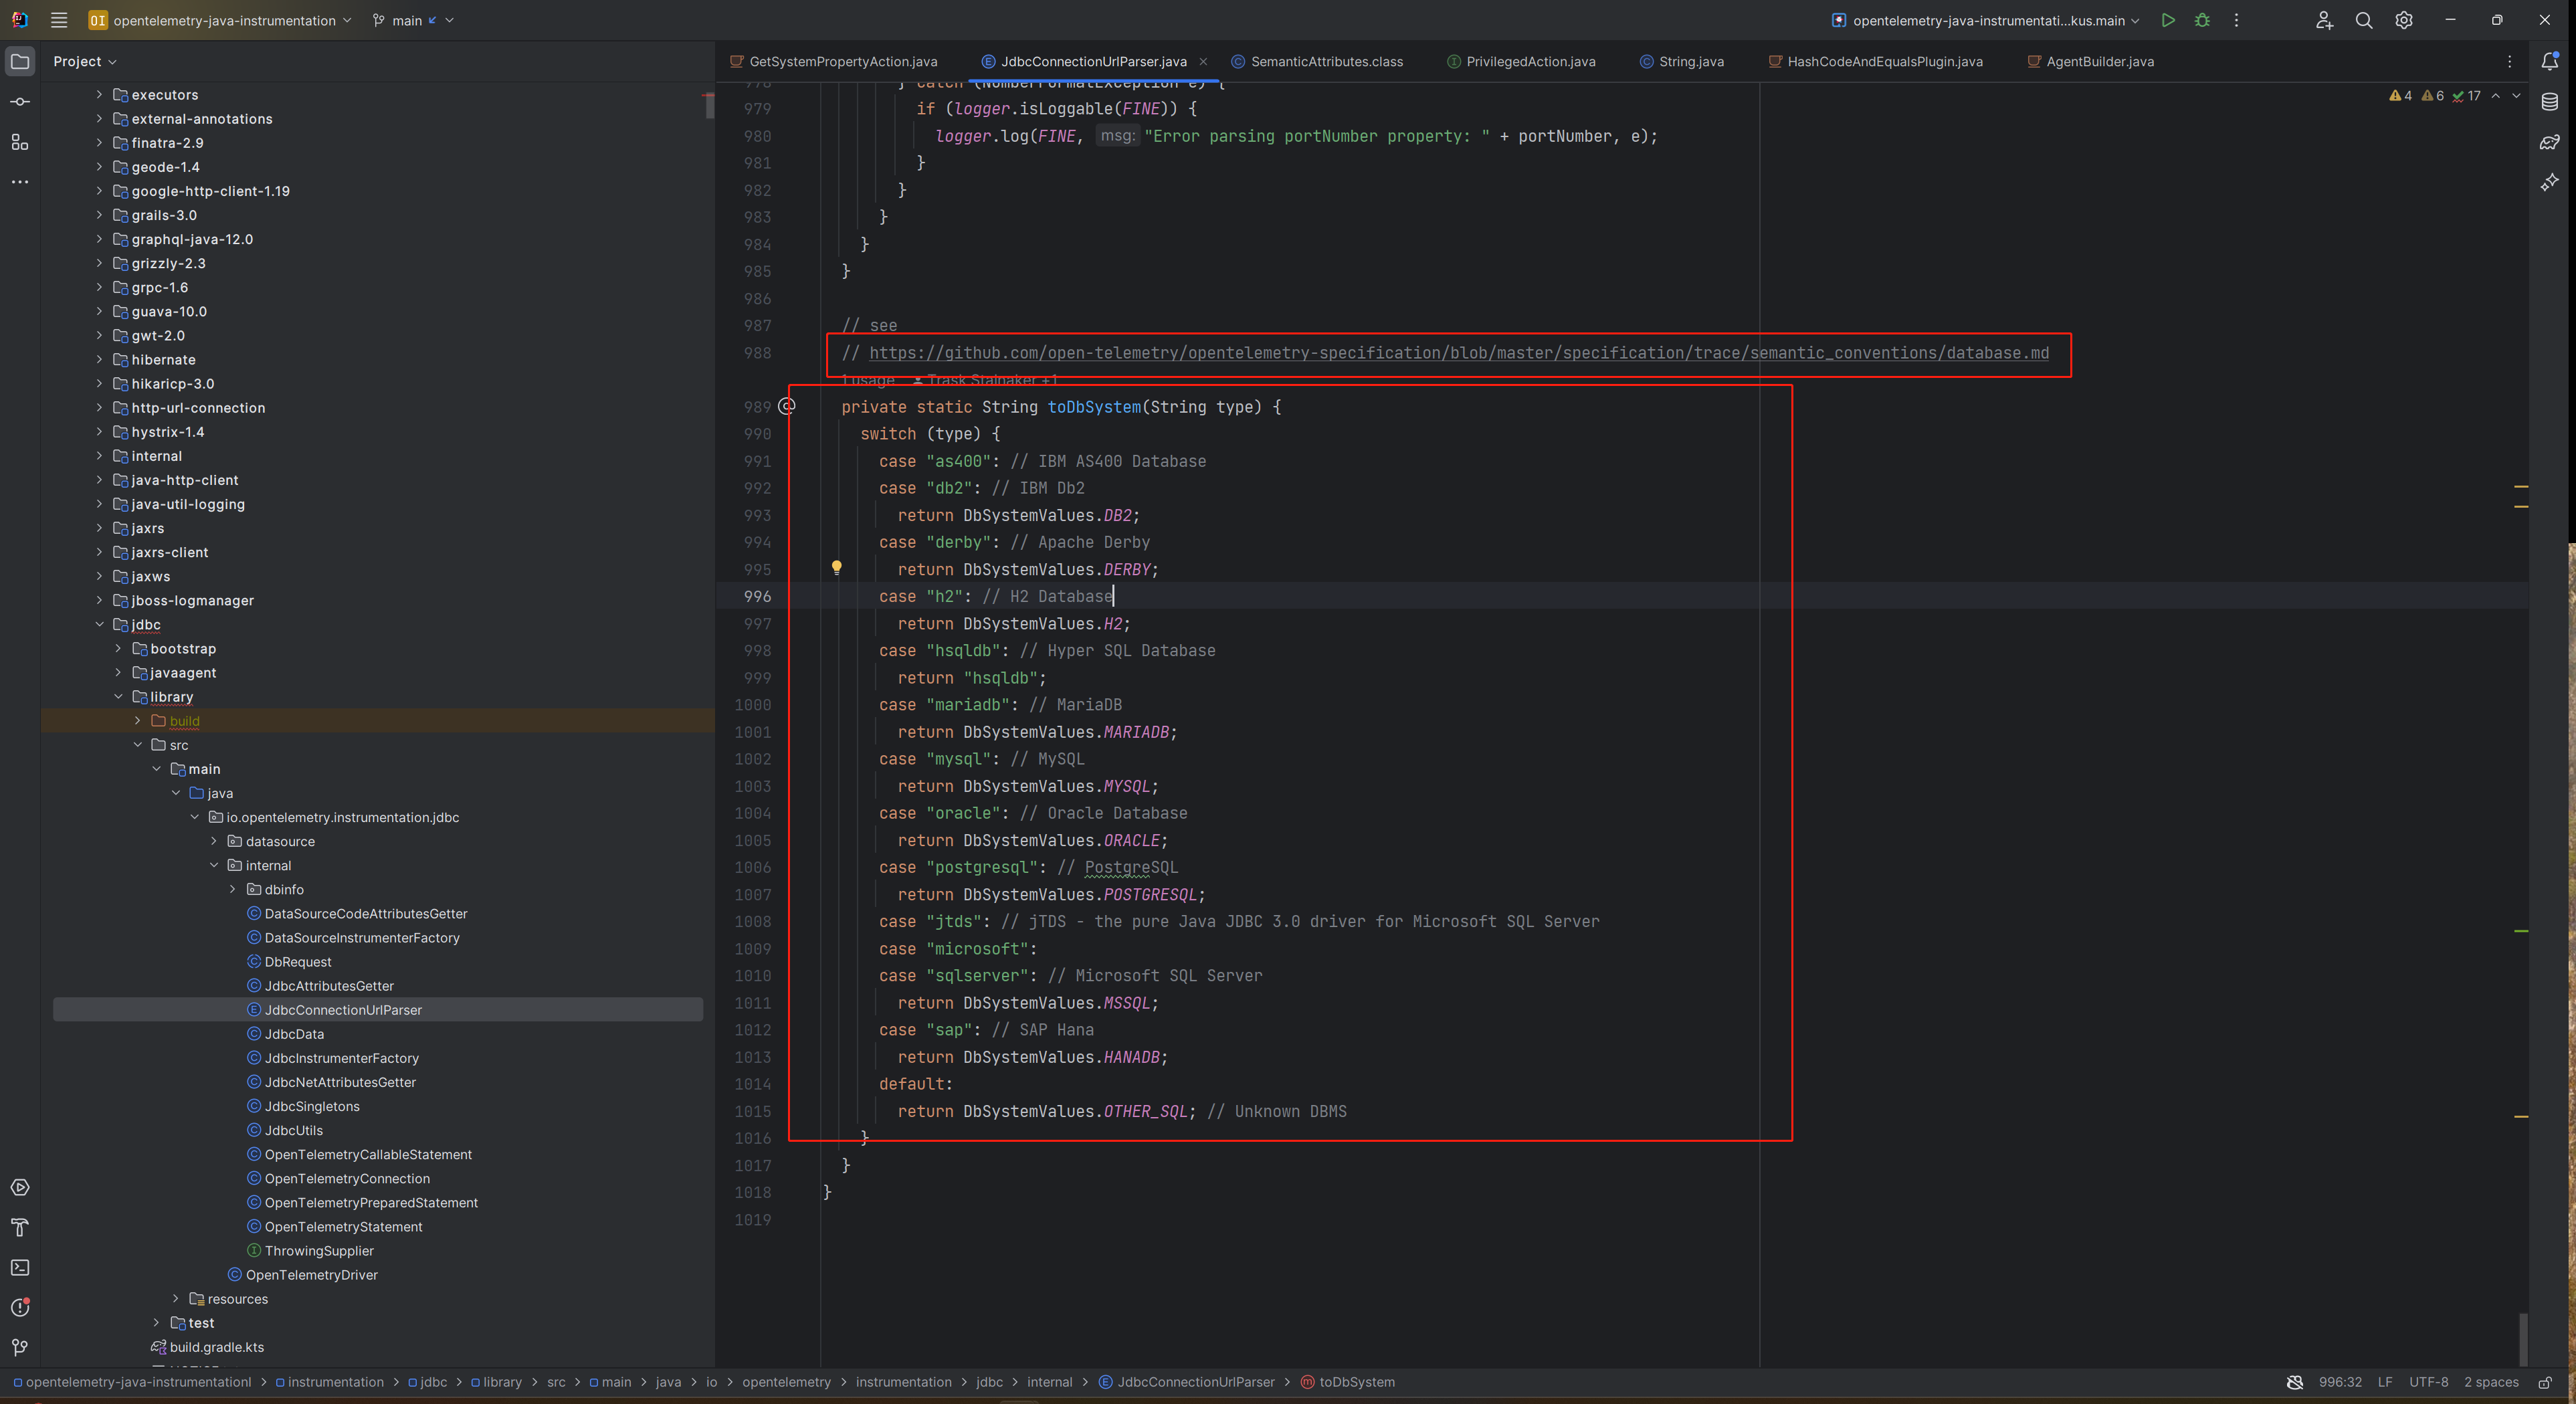The width and height of the screenshot is (2576, 1404).
Task: Expand the hibernate folder in the Project tree
Action: click(100, 359)
